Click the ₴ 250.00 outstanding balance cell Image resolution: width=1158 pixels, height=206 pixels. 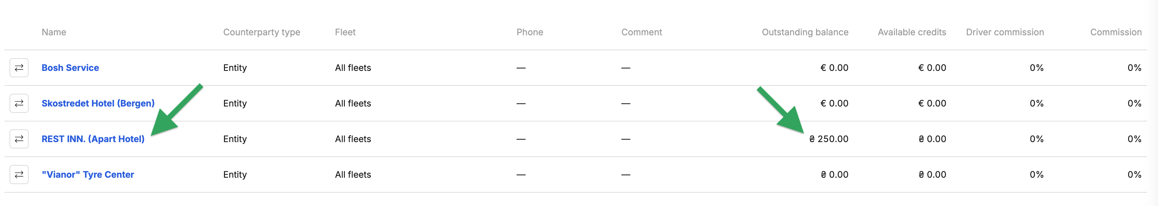pos(828,139)
